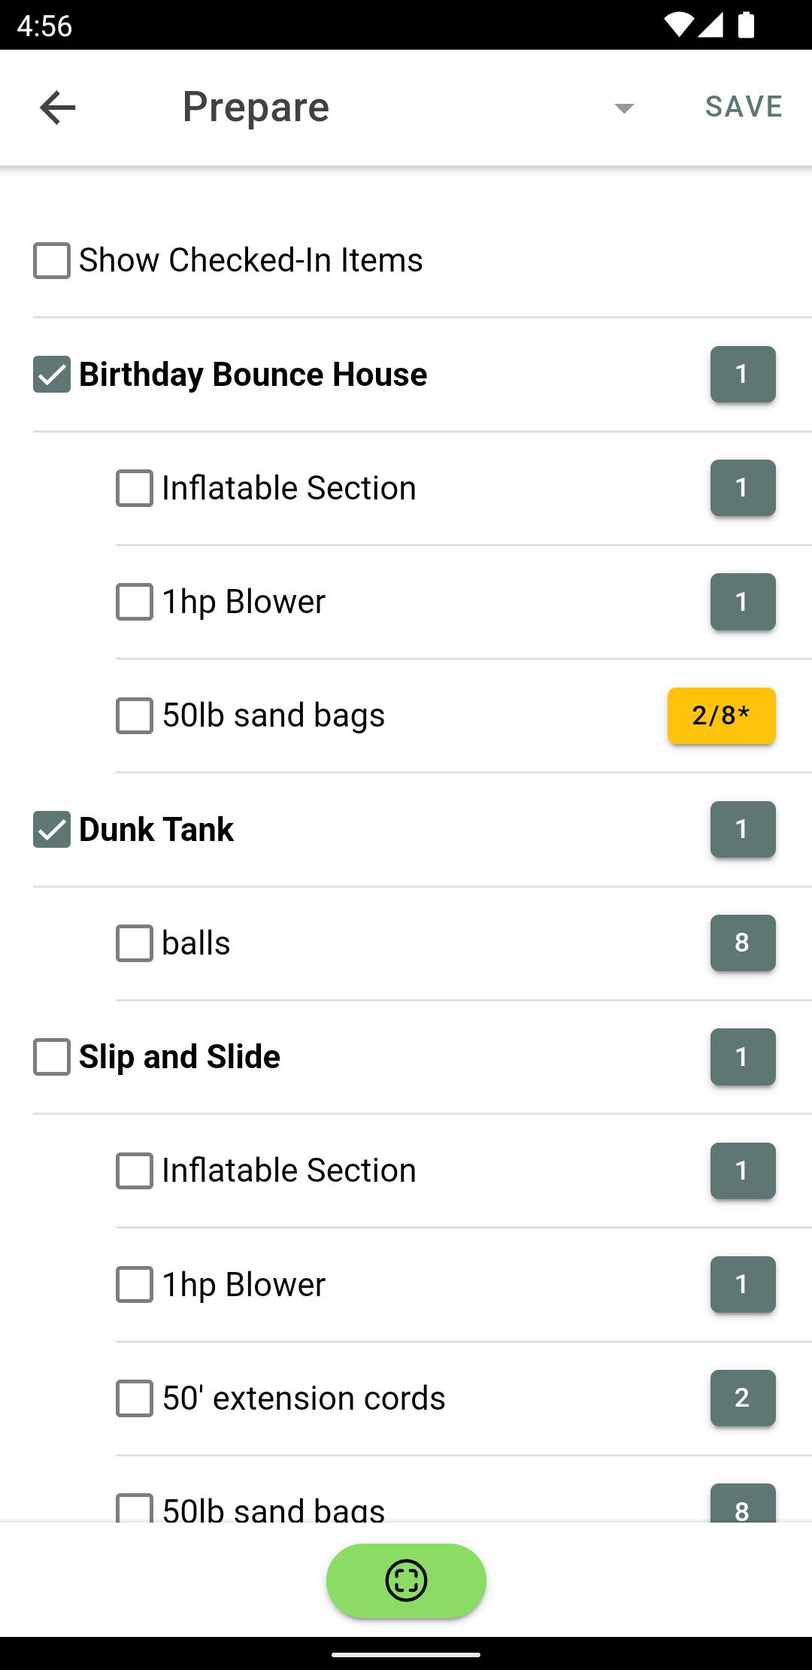This screenshot has width=812, height=1670.
Task: Check 50' extension cords checkbox
Action: tap(135, 1398)
